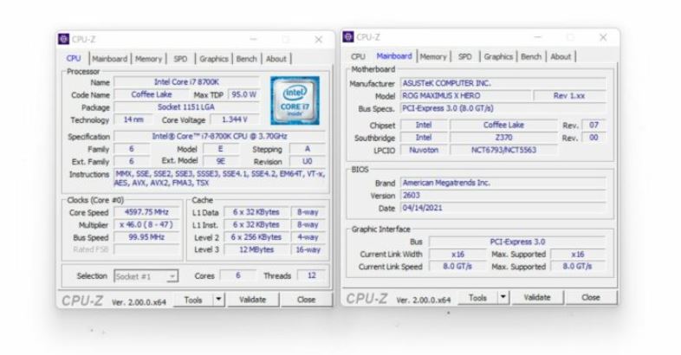This screenshot has height=355, width=681.
Task: Click CPU-Z app icon in left window title bar
Action: point(63,39)
